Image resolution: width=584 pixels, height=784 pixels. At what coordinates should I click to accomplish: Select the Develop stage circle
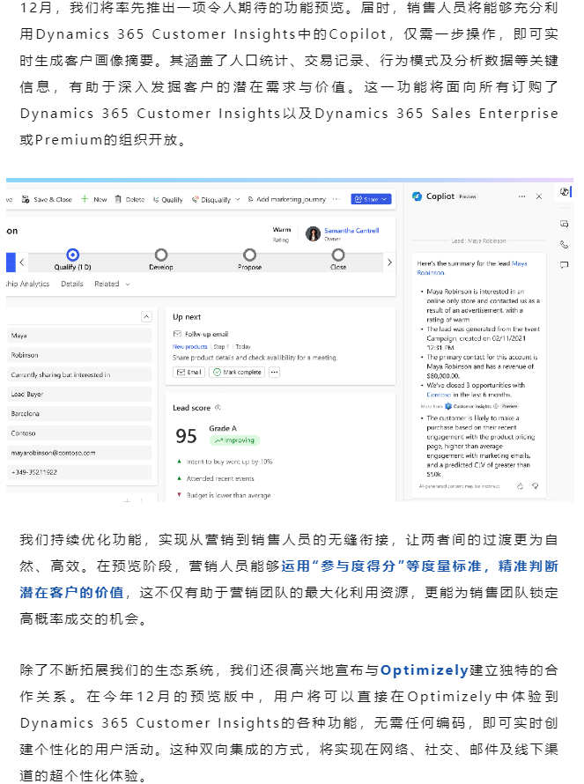click(161, 255)
